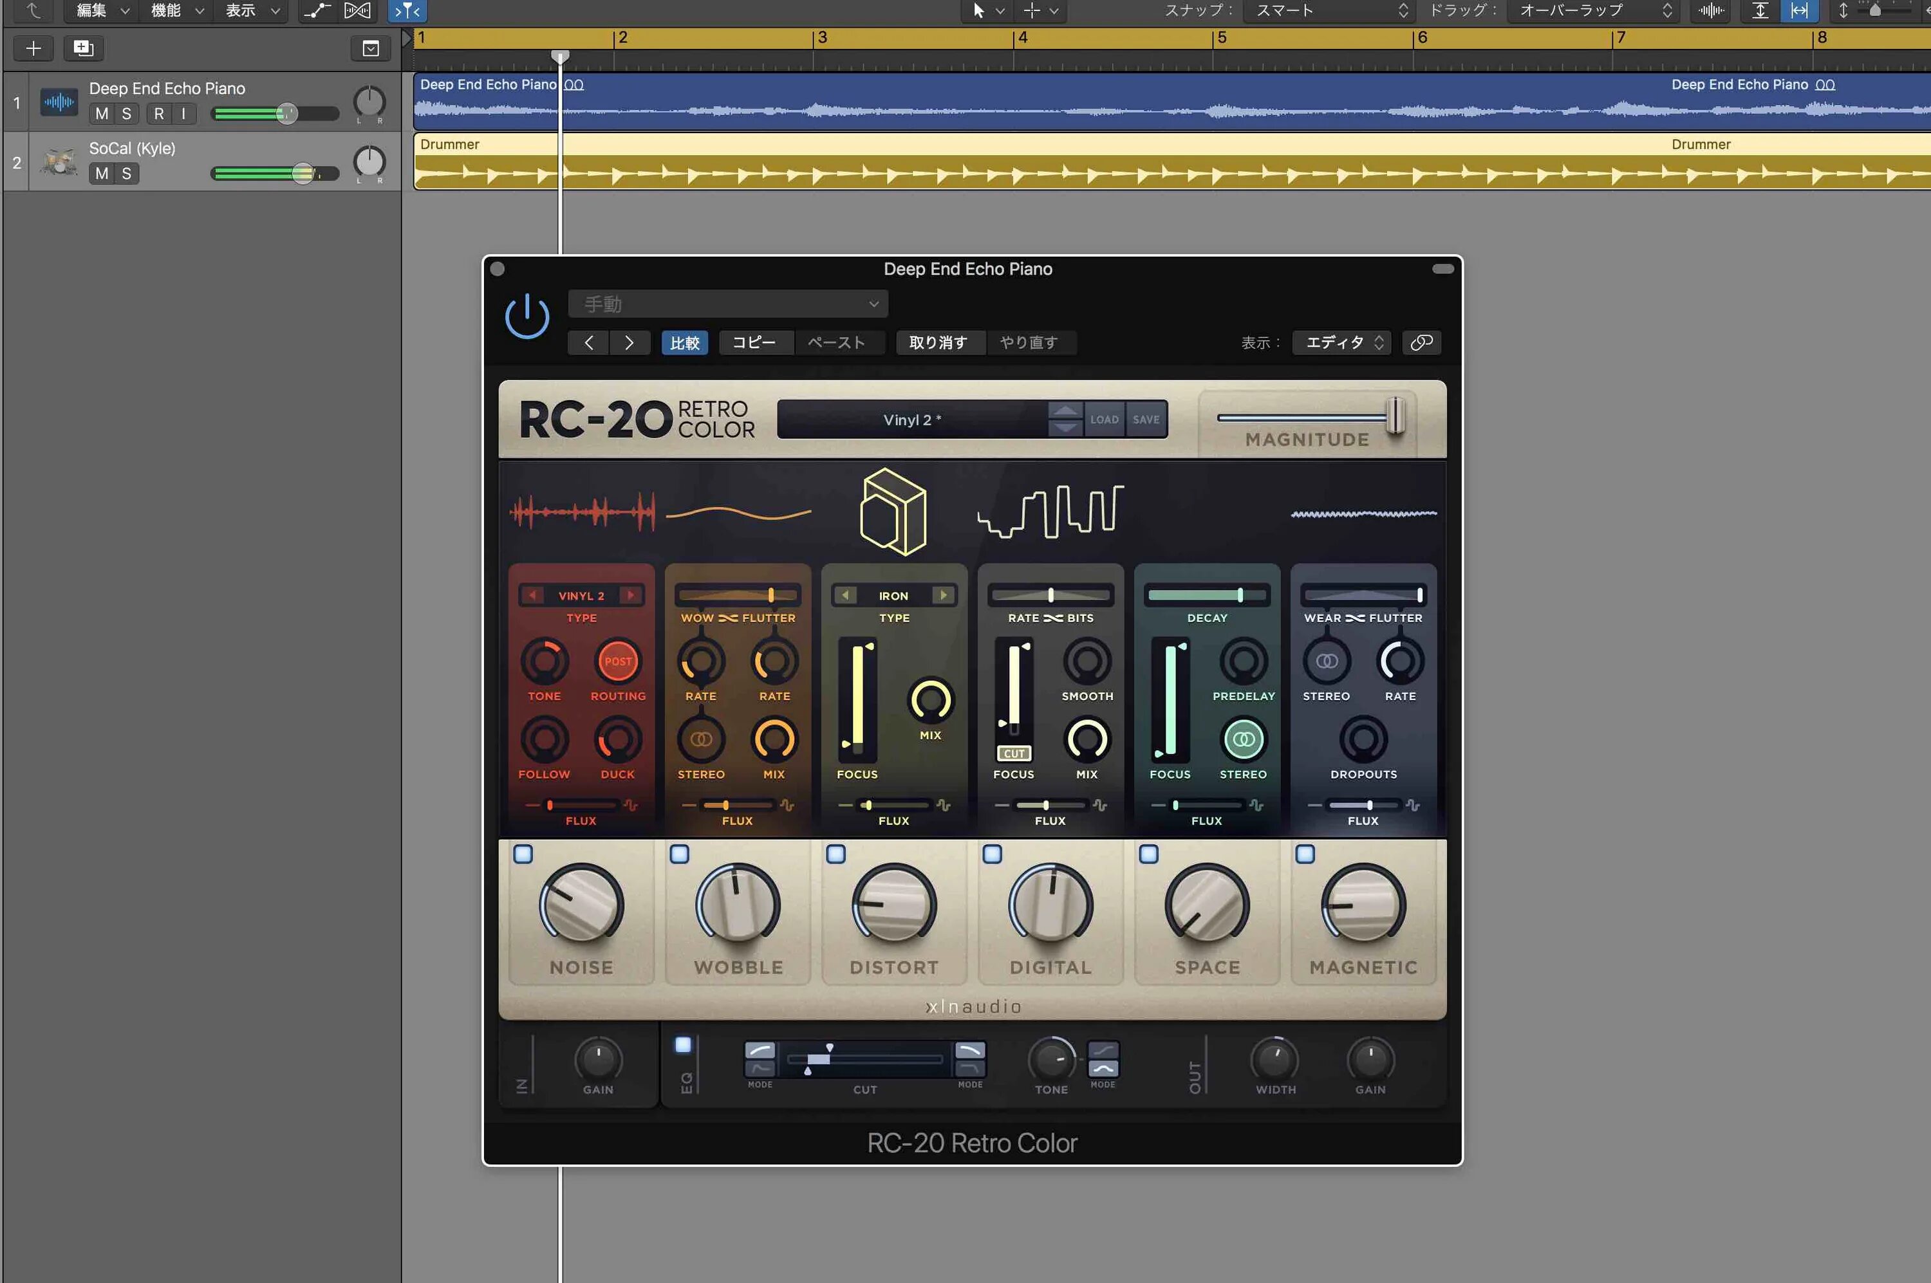Screen dimensions: 1931x1283
Task: Click the Digital stepped waveform icon
Action: click(1050, 512)
